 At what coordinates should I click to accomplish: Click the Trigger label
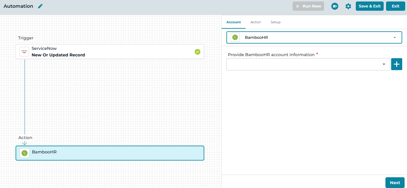tap(26, 38)
